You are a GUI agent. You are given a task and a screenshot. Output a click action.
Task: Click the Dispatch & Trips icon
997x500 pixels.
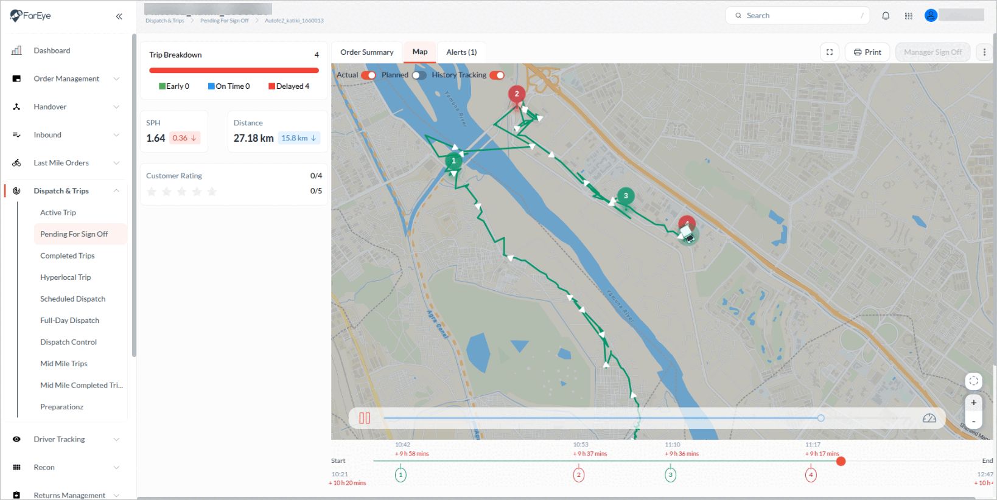pyautogui.click(x=16, y=191)
